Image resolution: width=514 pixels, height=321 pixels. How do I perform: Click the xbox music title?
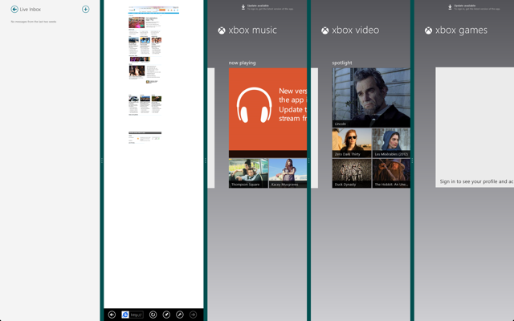pos(252,30)
